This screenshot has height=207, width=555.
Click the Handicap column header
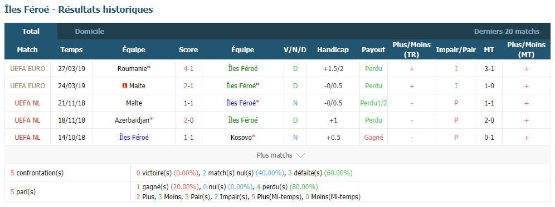[333, 50]
